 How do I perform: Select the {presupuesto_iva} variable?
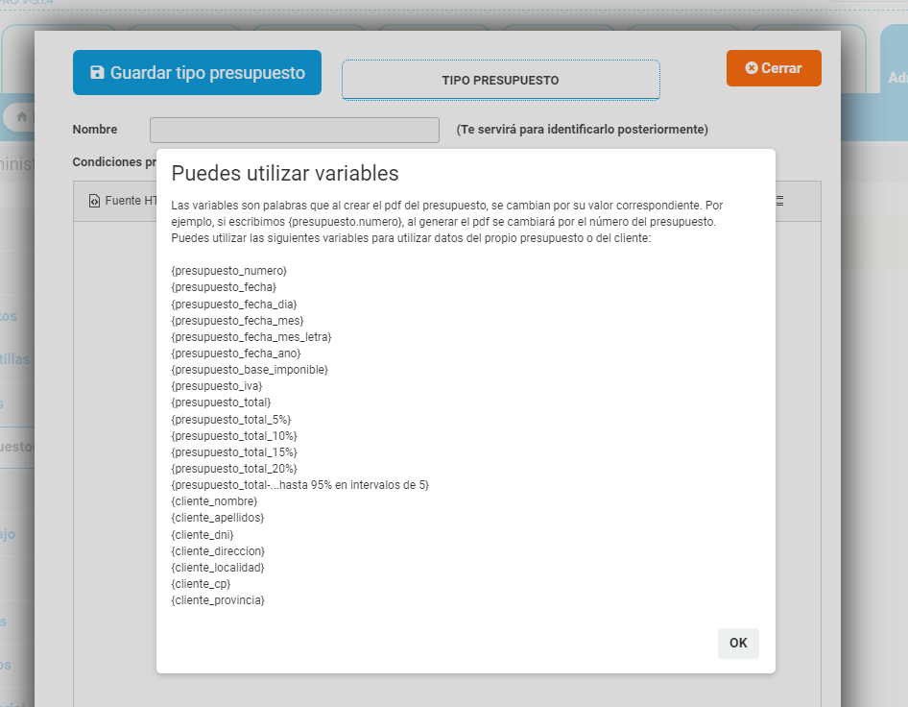pyautogui.click(x=214, y=385)
